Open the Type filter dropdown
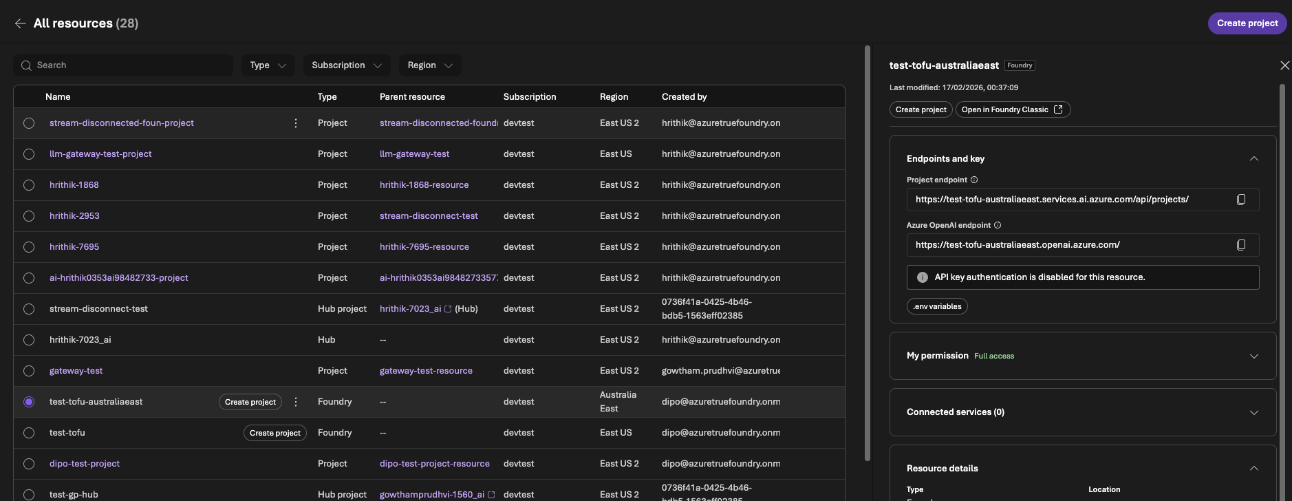 [268, 65]
